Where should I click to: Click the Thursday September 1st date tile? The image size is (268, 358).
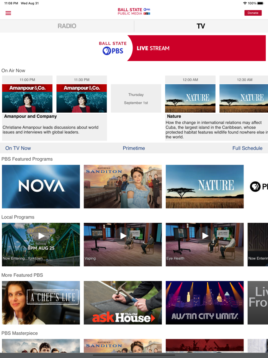pos(136,99)
